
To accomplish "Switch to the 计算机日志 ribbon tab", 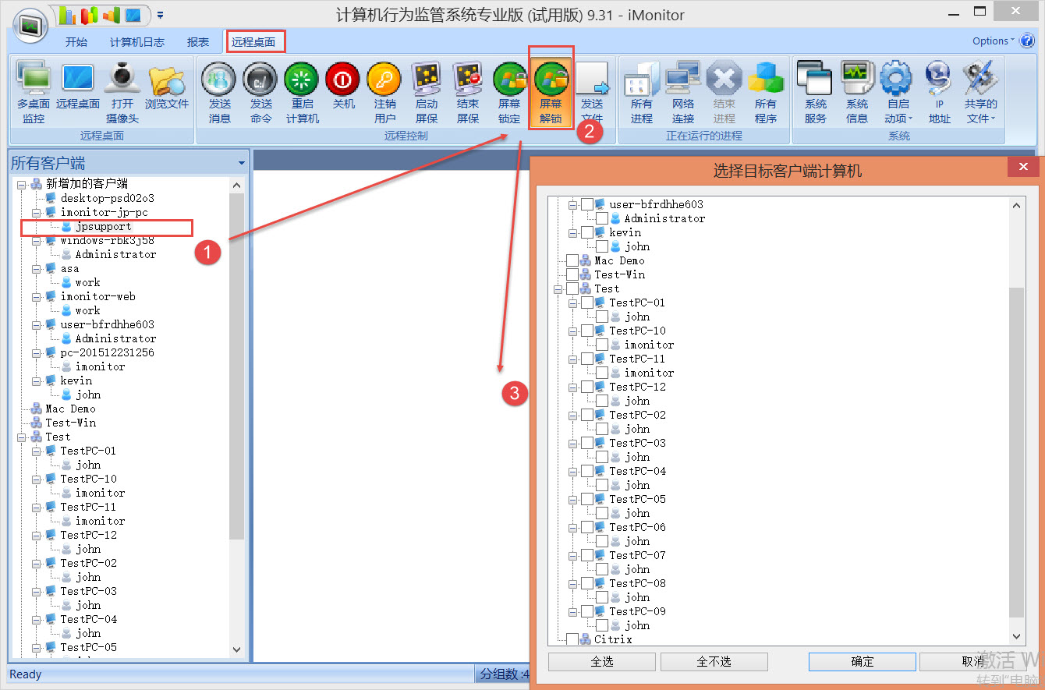I will [x=137, y=42].
